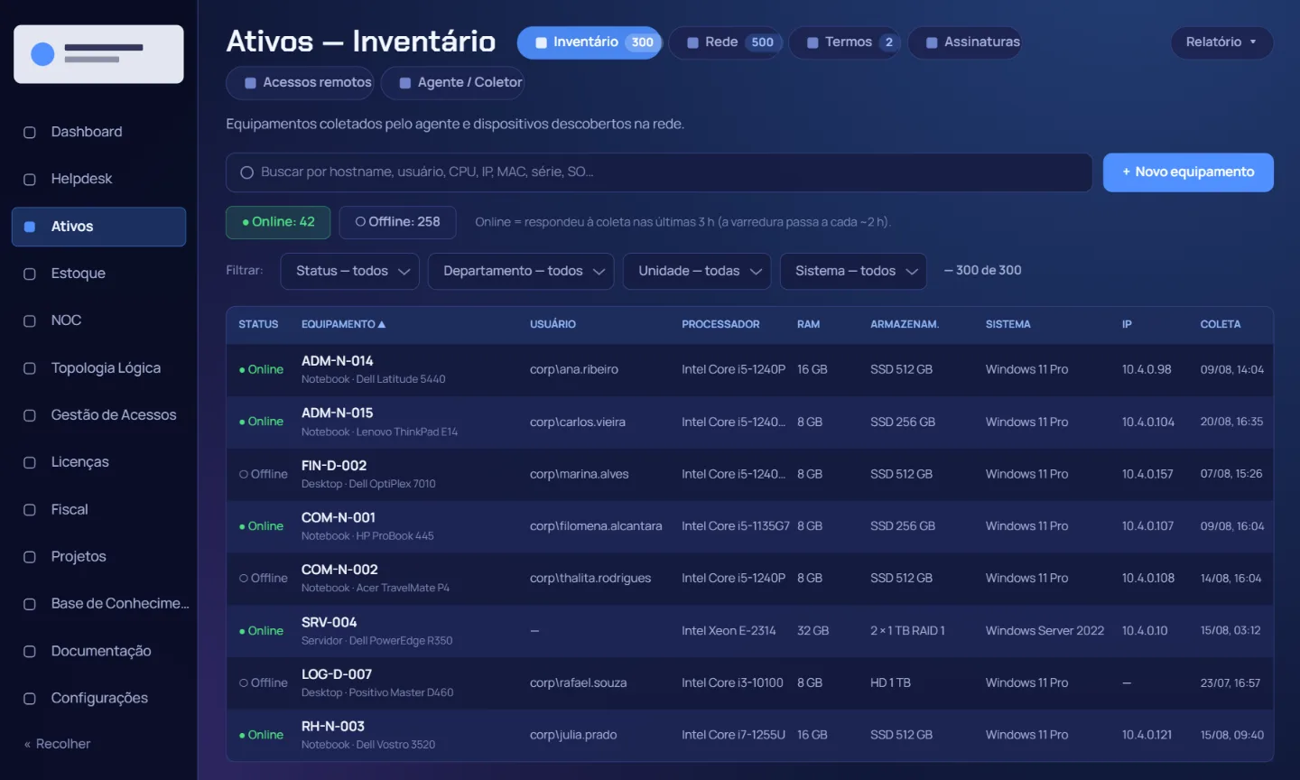Click the Base de Conhecimento icon
The height and width of the screenshot is (780, 1300).
30,604
